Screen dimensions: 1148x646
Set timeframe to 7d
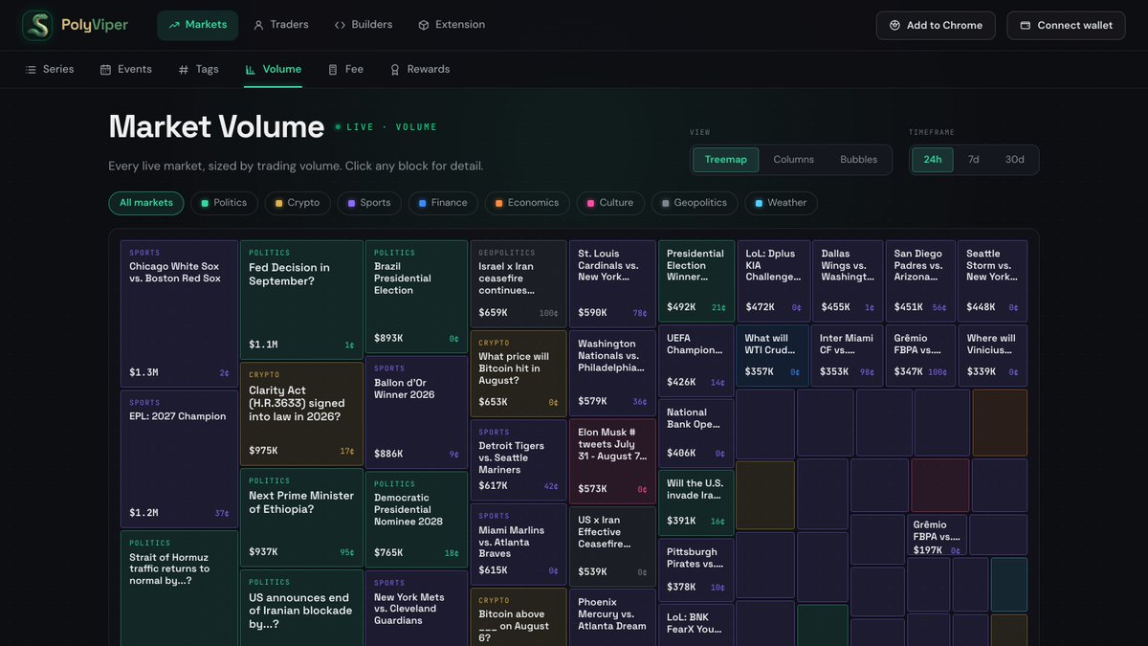point(974,160)
